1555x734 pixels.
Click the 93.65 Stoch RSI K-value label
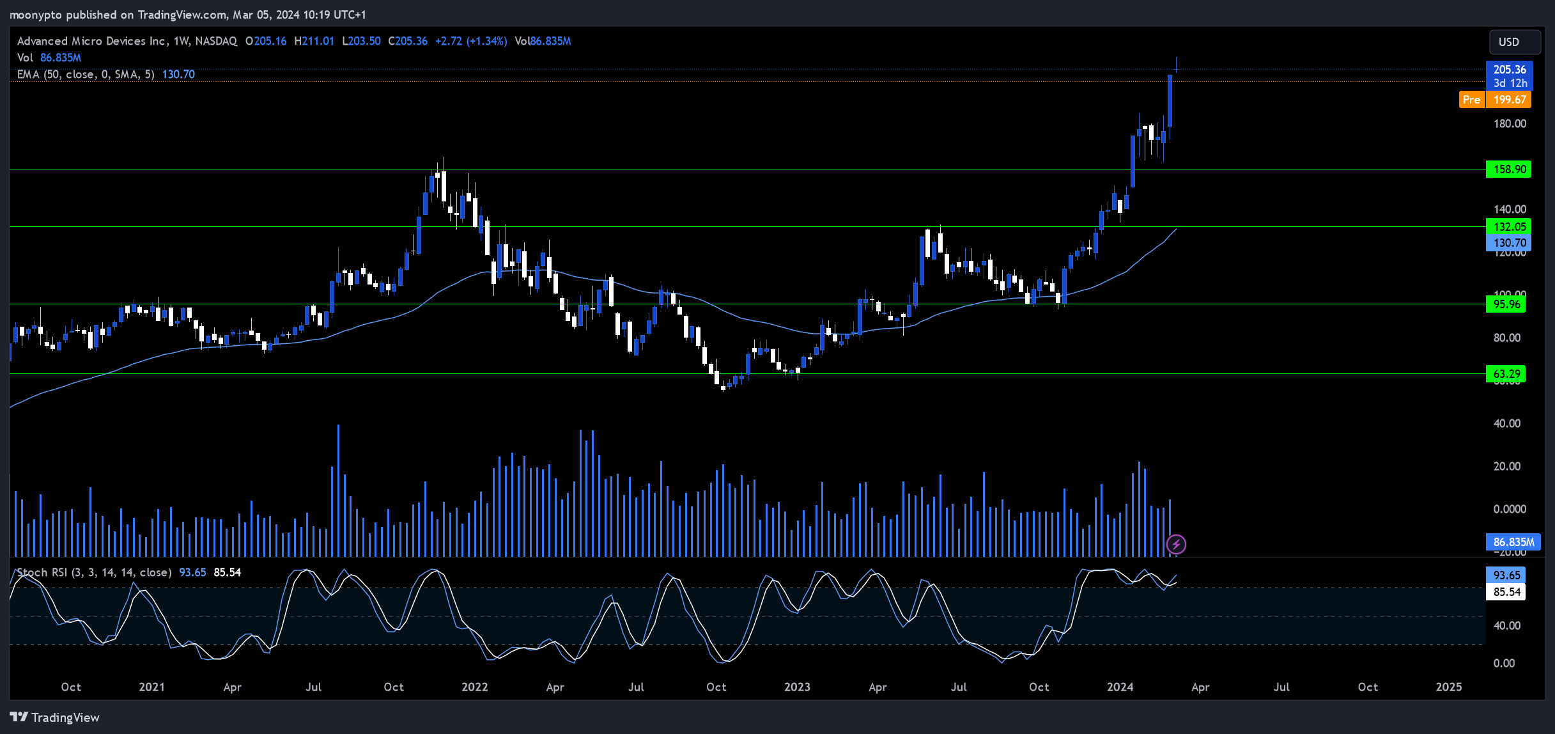1506,575
